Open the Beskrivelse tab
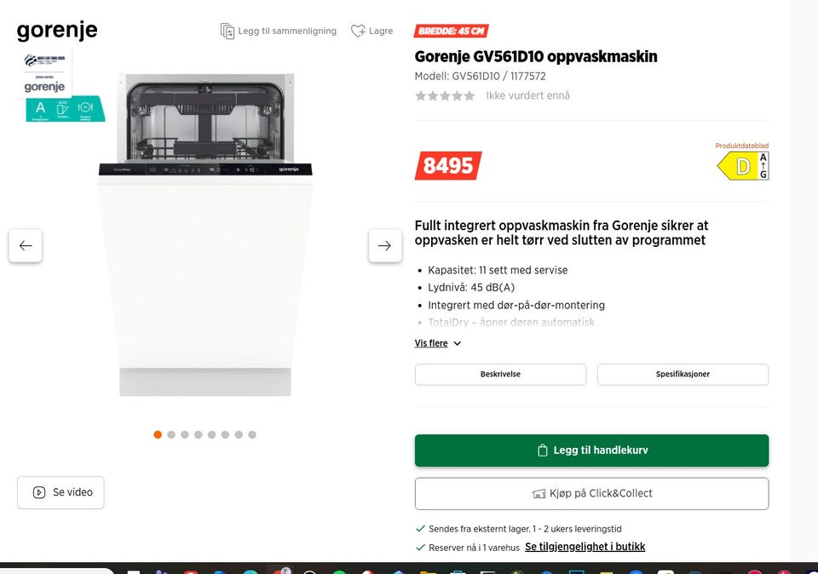Screen dimensions: 818x574 500,375
